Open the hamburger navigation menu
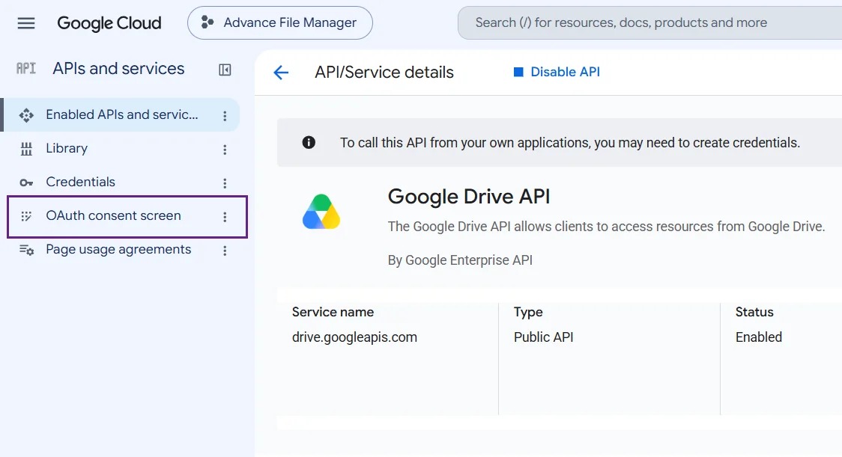Screen dimensions: 842x457 (25, 23)
